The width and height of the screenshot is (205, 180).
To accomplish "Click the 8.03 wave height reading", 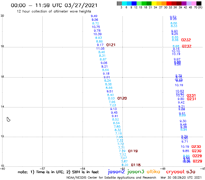I will (111, 98).
